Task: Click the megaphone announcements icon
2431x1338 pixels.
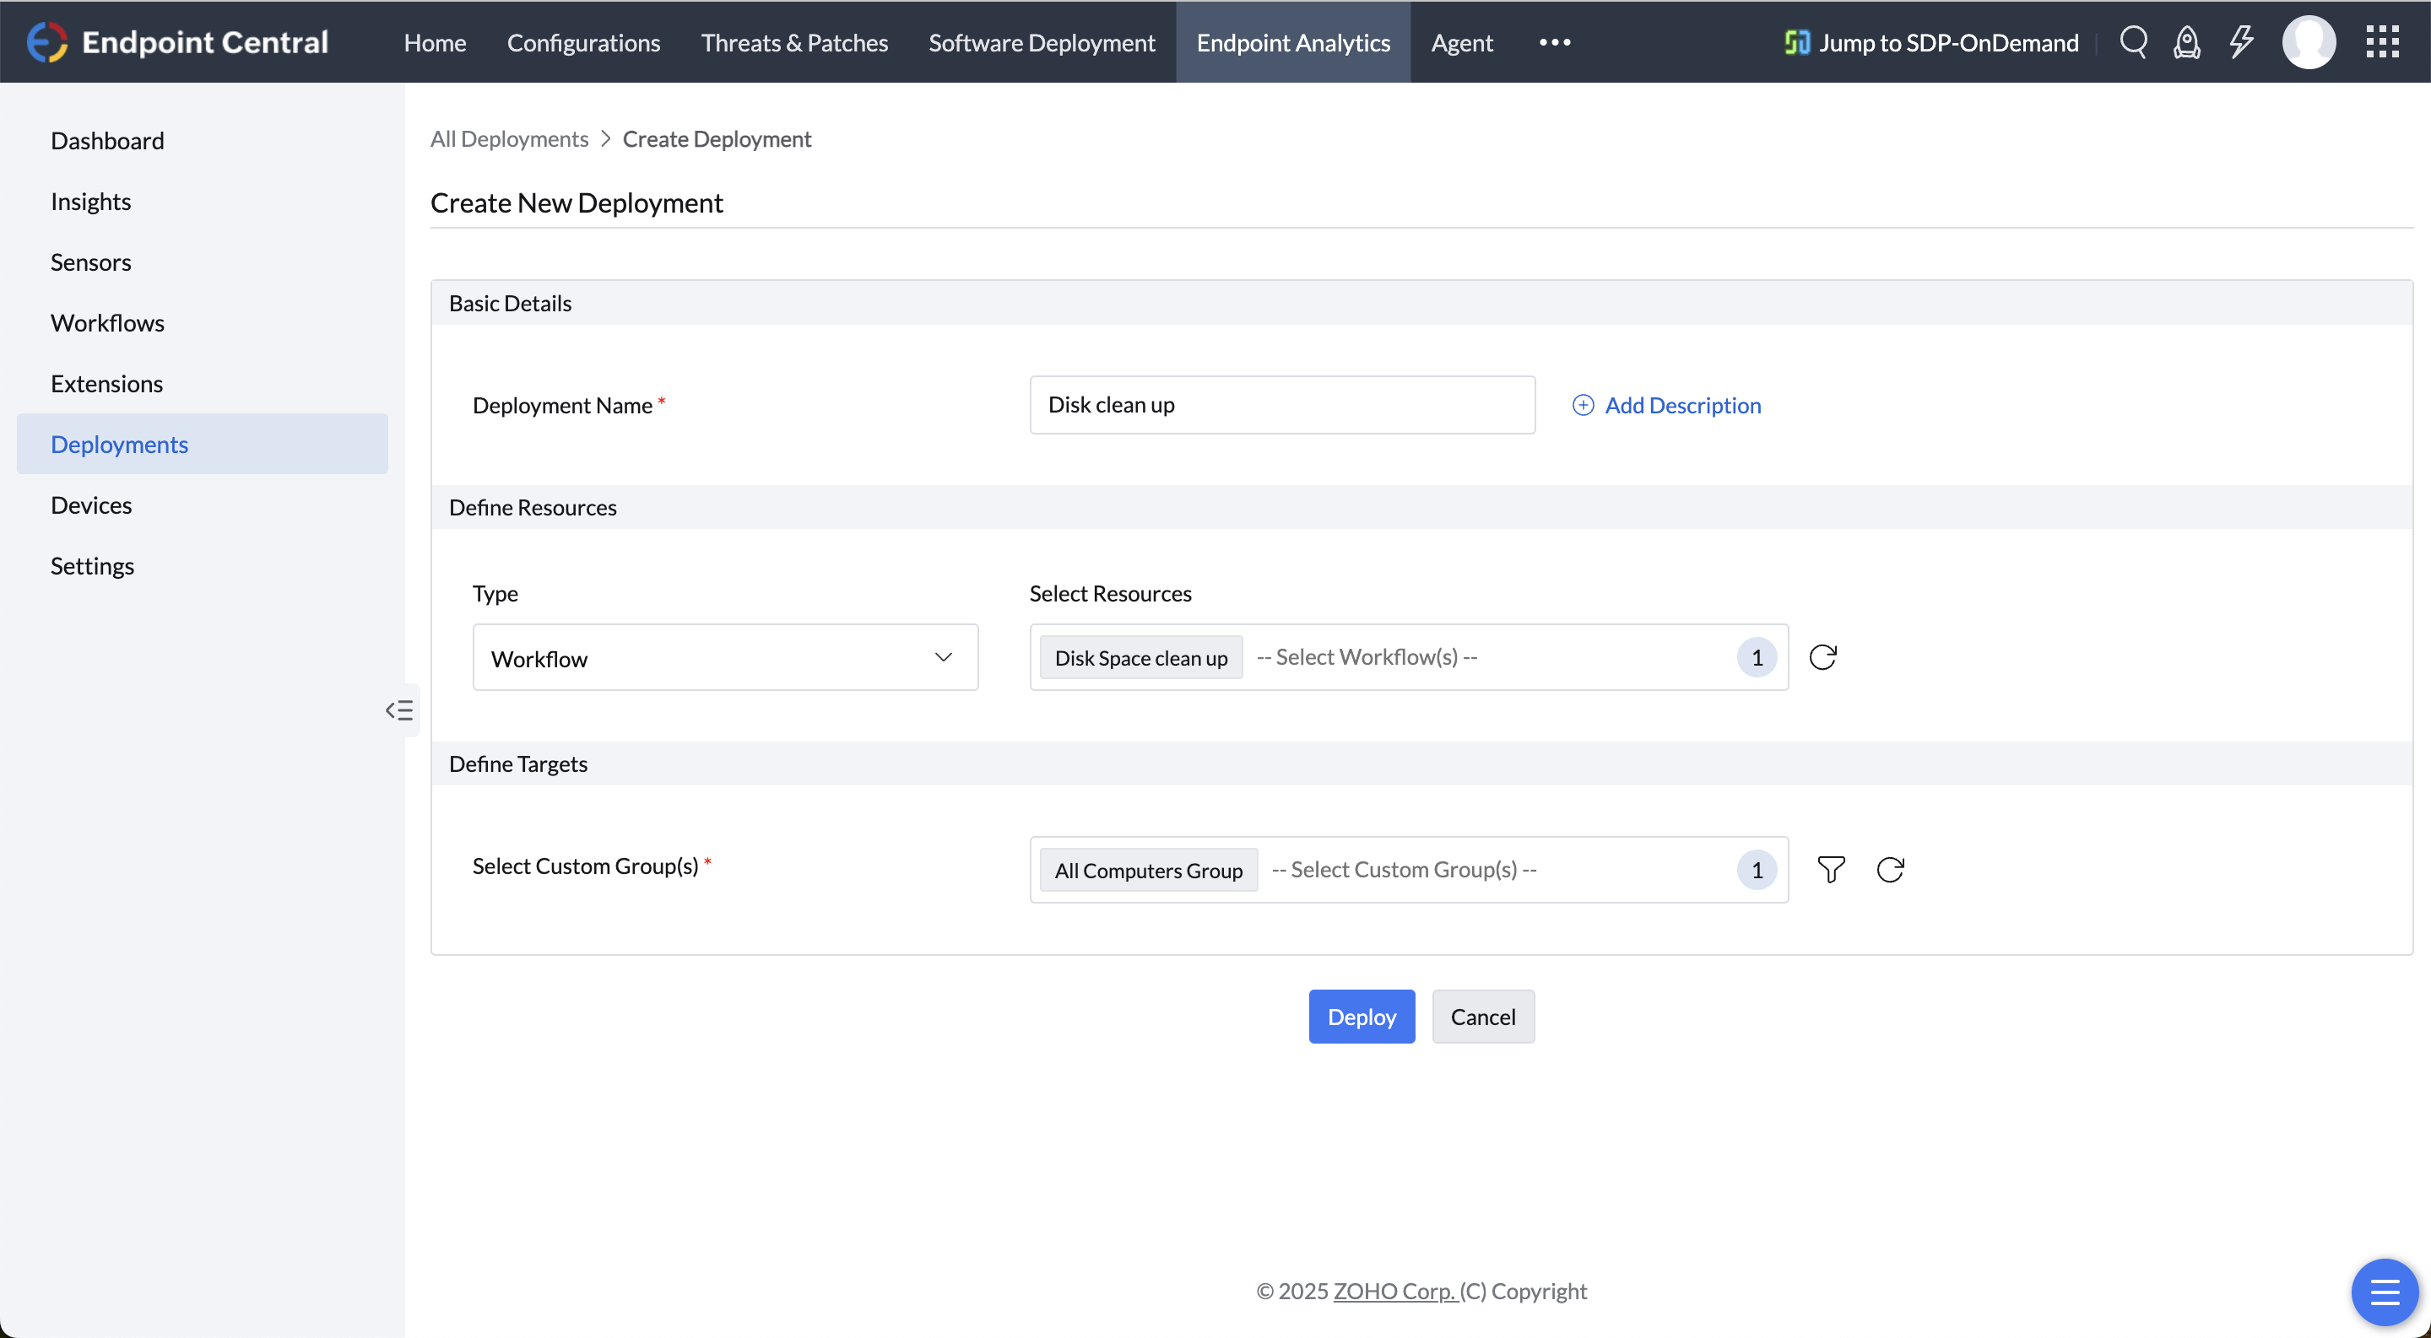Action: tap(2188, 41)
